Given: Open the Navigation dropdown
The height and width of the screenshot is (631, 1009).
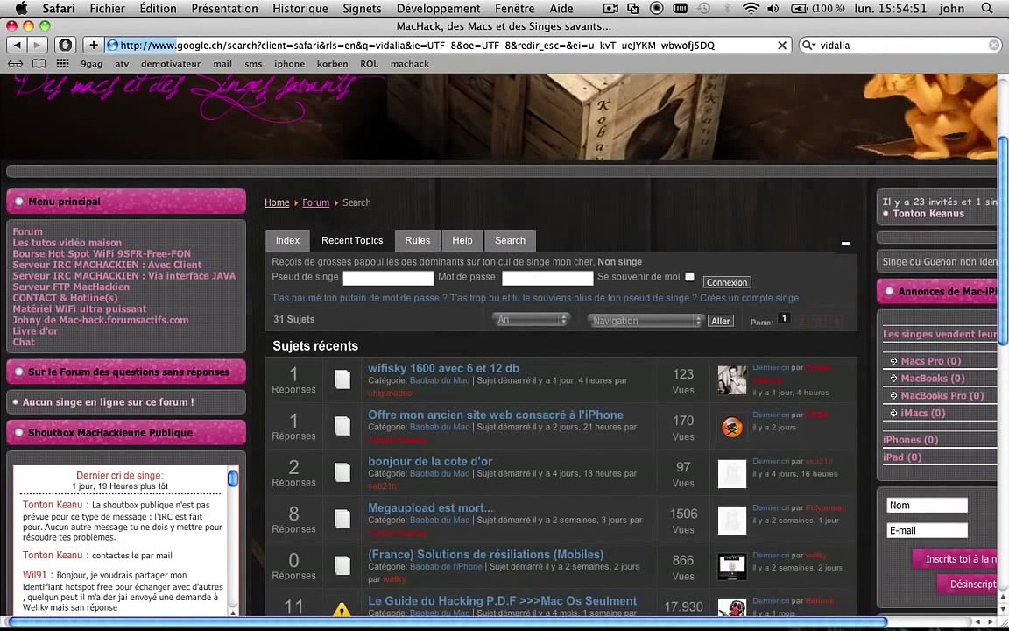Looking at the screenshot, I should [x=646, y=320].
